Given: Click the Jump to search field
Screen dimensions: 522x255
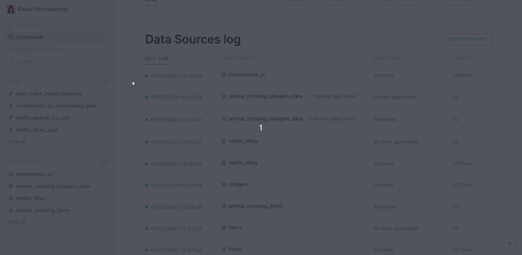Looking at the screenshot, I should click(x=28, y=25).
